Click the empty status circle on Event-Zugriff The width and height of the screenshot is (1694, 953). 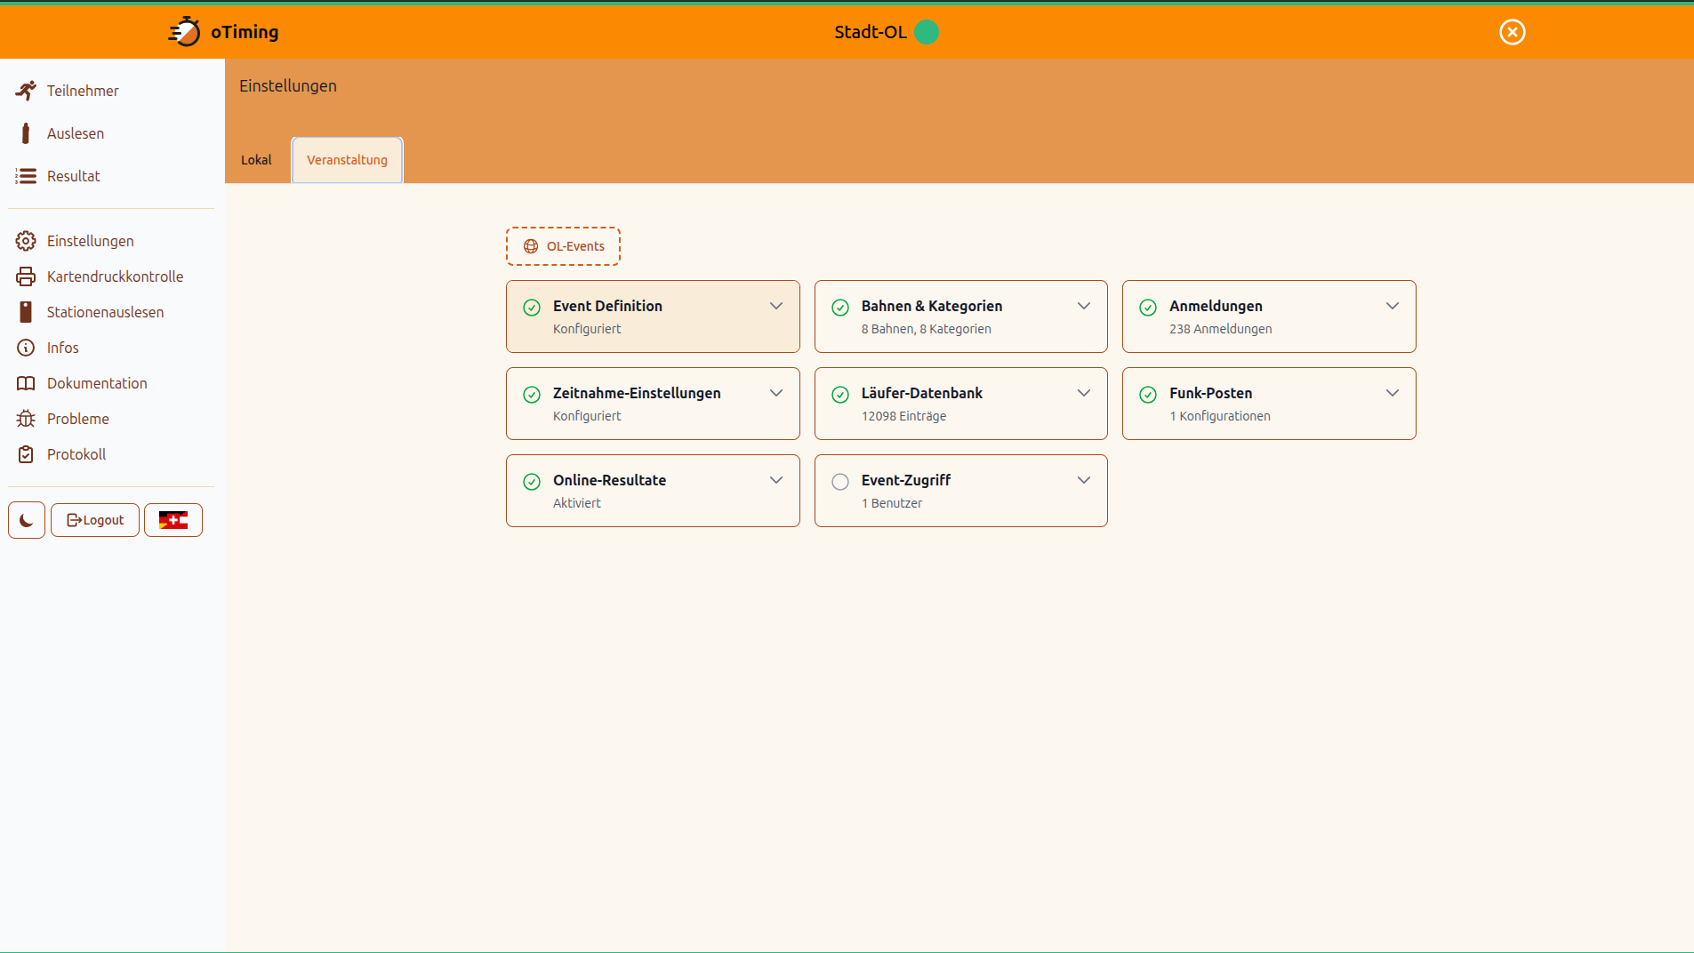coord(840,482)
